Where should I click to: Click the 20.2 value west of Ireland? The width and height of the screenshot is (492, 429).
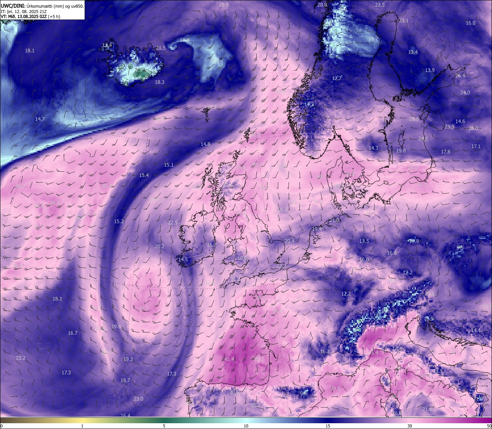pos(160,246)
